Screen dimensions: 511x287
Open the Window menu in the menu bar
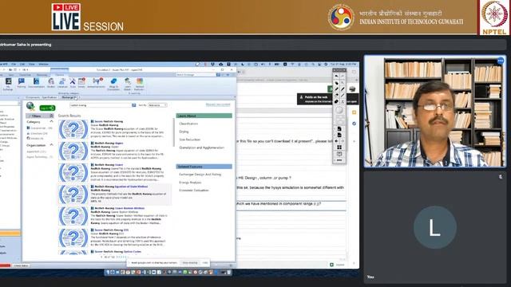pyautogui.click(x=44, y=64)
